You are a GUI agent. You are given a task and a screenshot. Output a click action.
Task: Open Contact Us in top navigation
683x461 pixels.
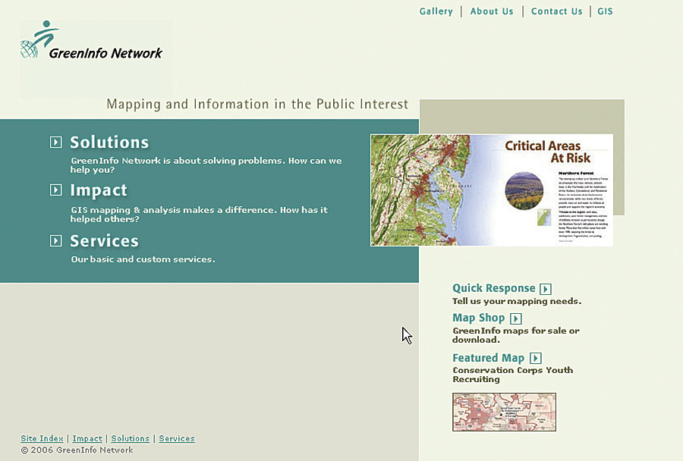coord(557,11)
